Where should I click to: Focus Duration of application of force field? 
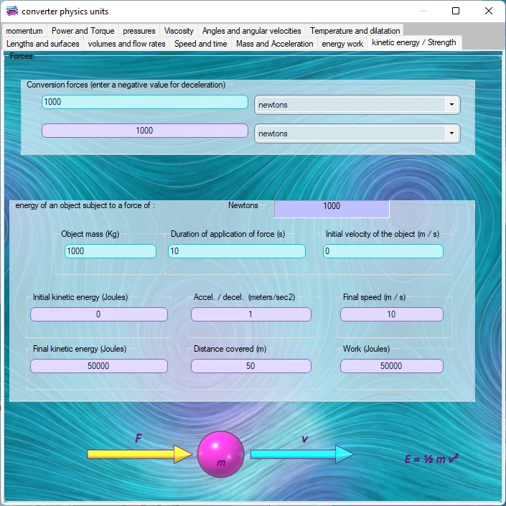coord(237,251)
